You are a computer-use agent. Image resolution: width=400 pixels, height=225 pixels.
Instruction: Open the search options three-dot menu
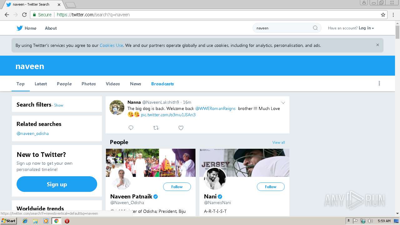[x=379, y=83]
